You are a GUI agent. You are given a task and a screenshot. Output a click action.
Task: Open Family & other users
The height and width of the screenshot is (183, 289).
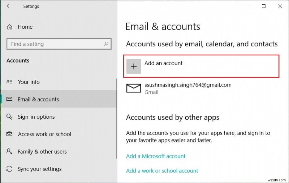point(58,151)
